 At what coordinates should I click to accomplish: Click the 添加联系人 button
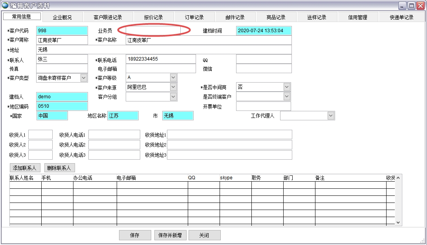click(24, 168)
